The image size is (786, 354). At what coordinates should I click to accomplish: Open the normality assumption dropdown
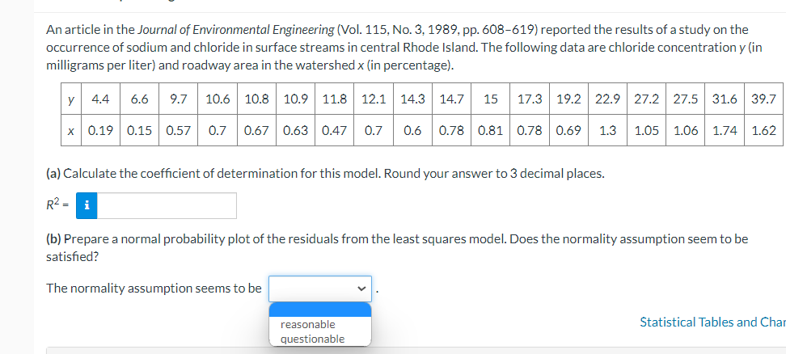pos(320,288)
